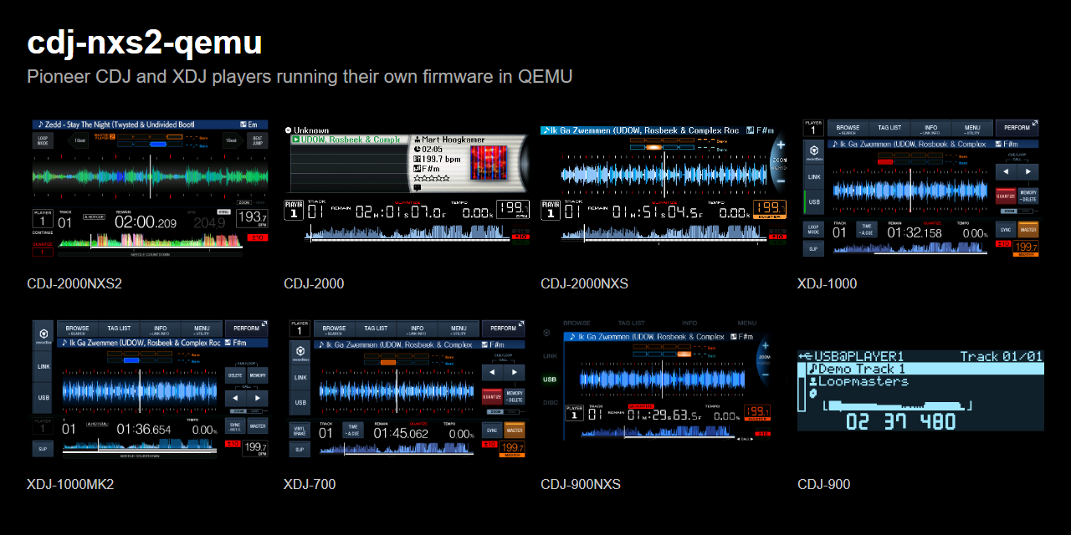The height and width of the screenshot is (535, 1071).
Task: Toggle MASTER on the XDJ-1000 screen
Action: [x=1028, y=230]
